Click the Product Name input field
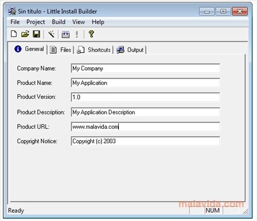The height and width of the screenshot is (221, 257). coord(145,83)
